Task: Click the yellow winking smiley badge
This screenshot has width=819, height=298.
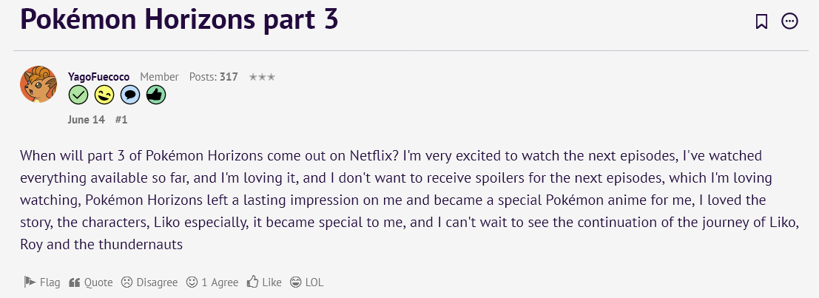Action: pyautogui.click(x=104, y=95)
